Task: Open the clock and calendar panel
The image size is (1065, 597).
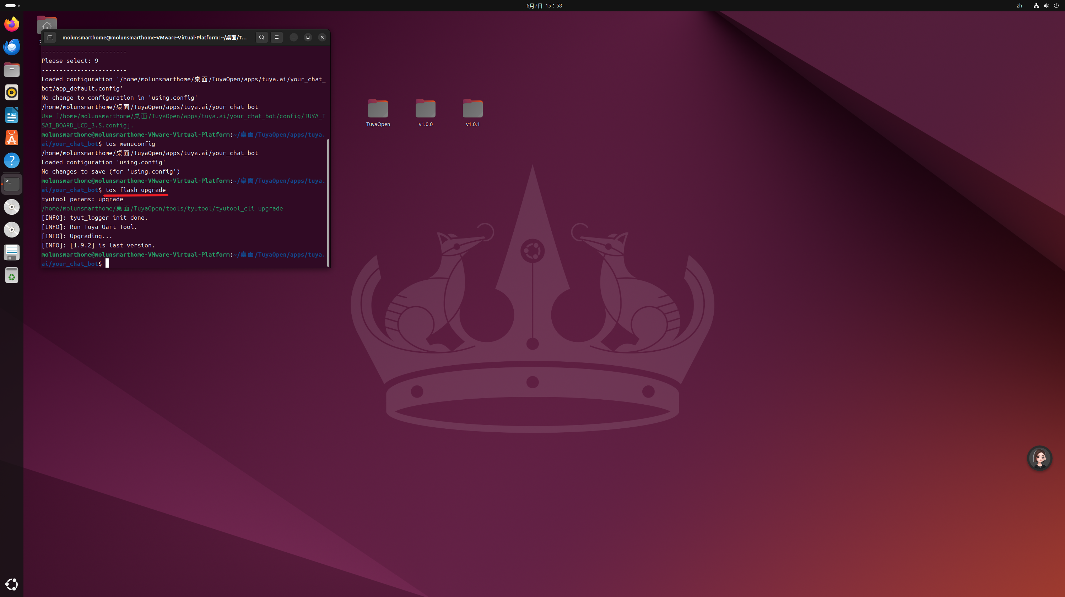Action: pyautogui.click(x=544, y=6)
